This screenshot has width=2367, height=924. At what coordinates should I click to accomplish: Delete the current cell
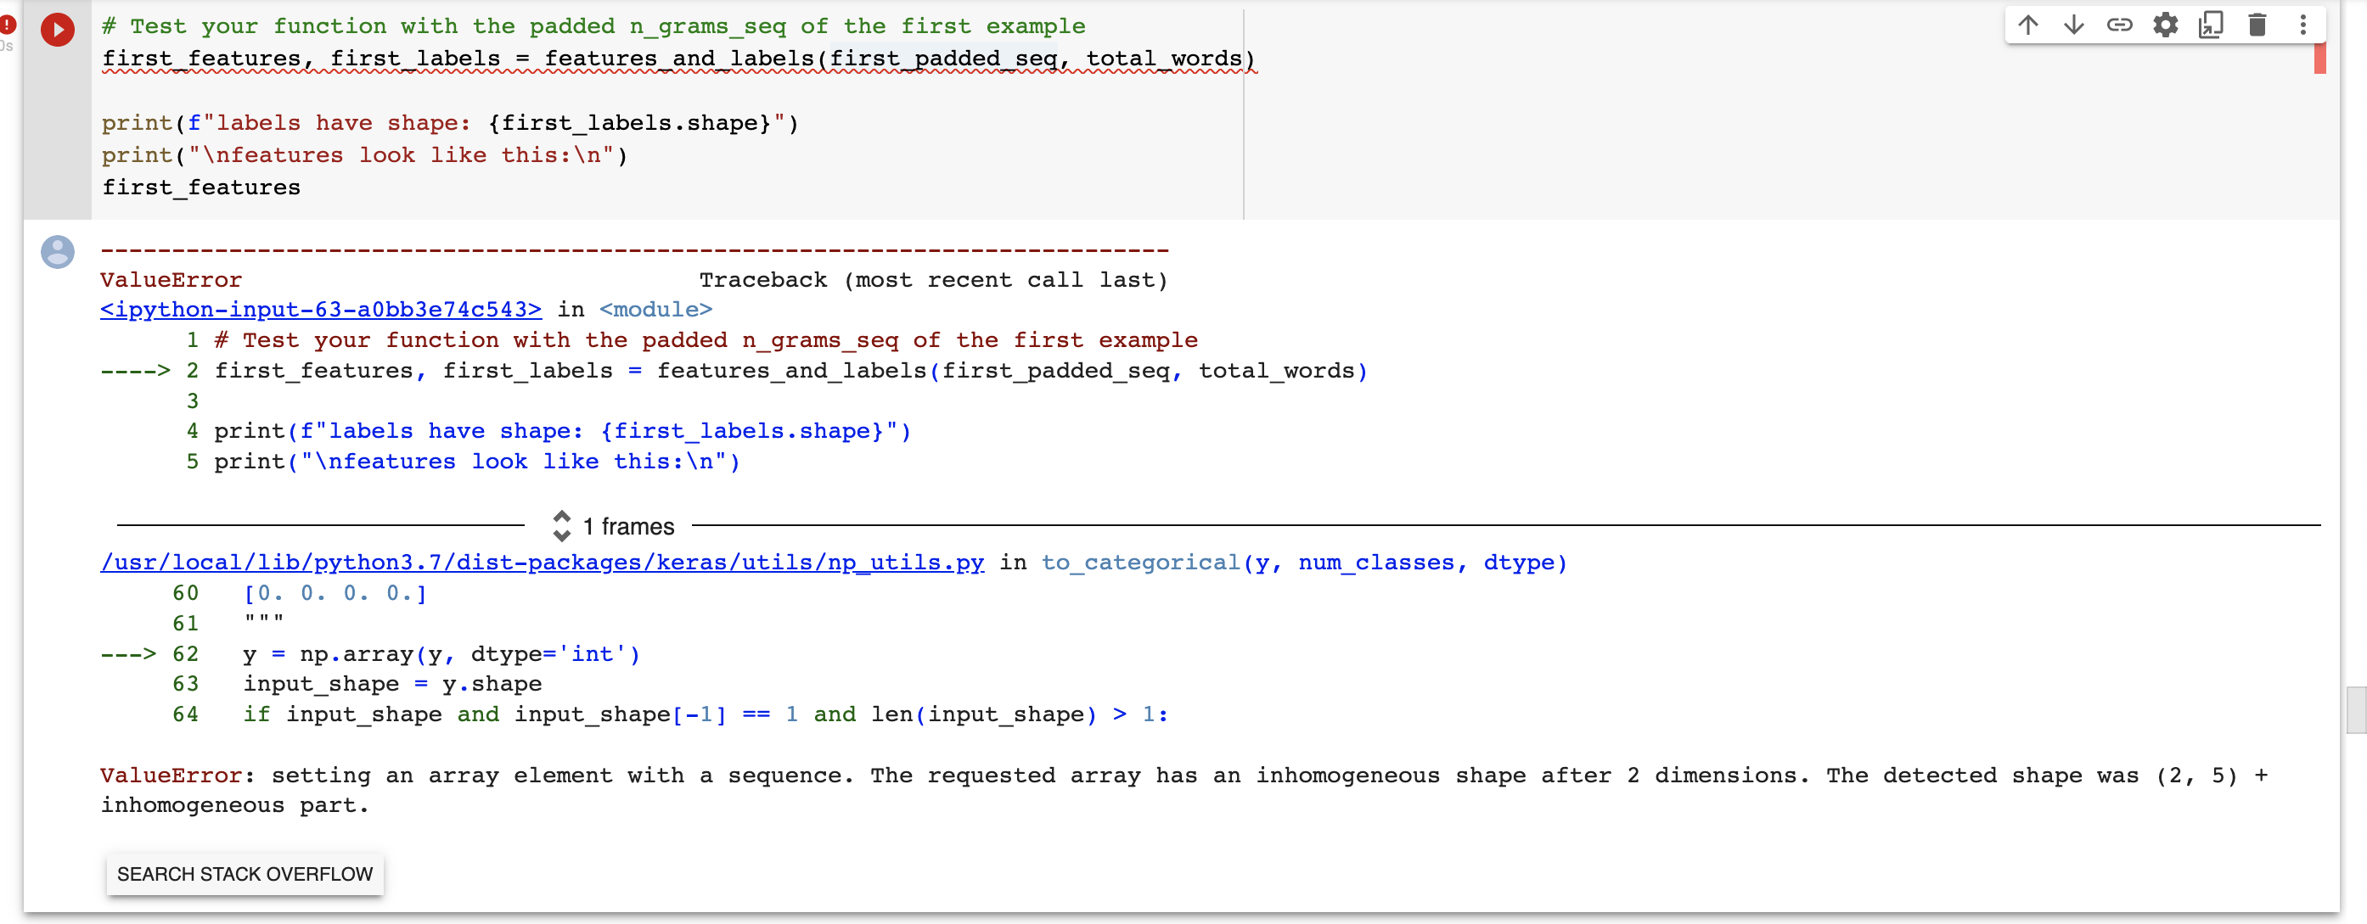tap(2257, 25)
